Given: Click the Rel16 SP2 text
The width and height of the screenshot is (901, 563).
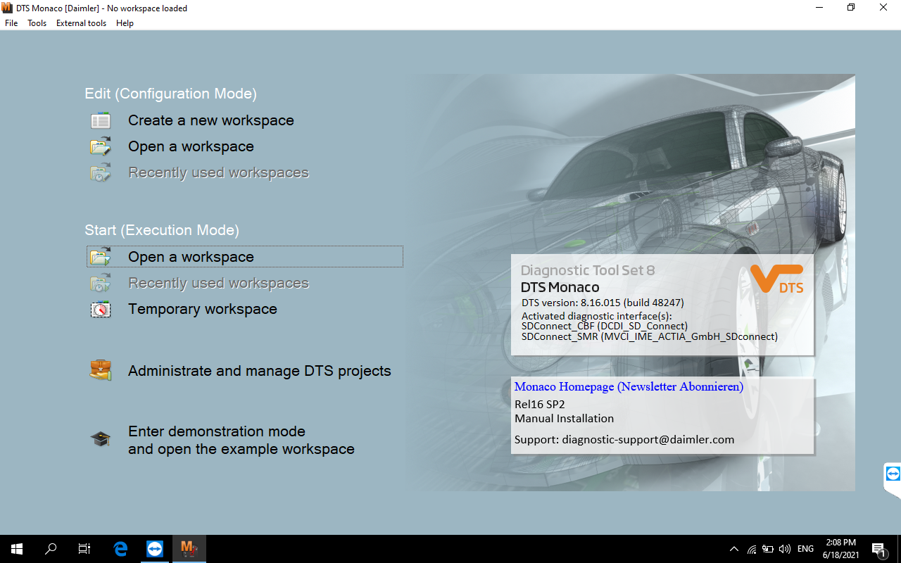Looking at the screenshot, I should click(540, 404).
